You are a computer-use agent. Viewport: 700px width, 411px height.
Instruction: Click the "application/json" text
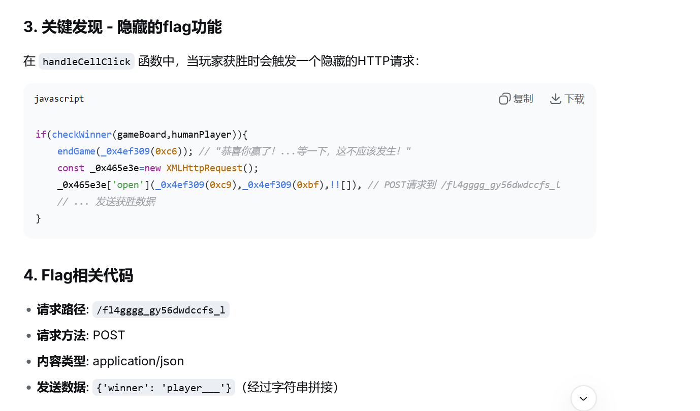pyautogui.click(x=138, y=361)
